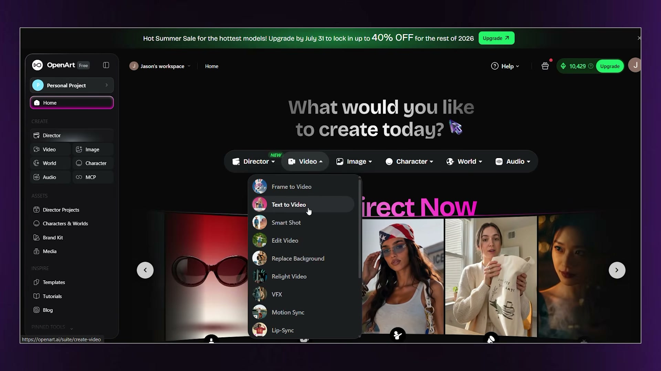Viewport: 661px width, 371px height.
Task: Go to next carousel slide
Action: pyautogui.click(x=617, y=270)
